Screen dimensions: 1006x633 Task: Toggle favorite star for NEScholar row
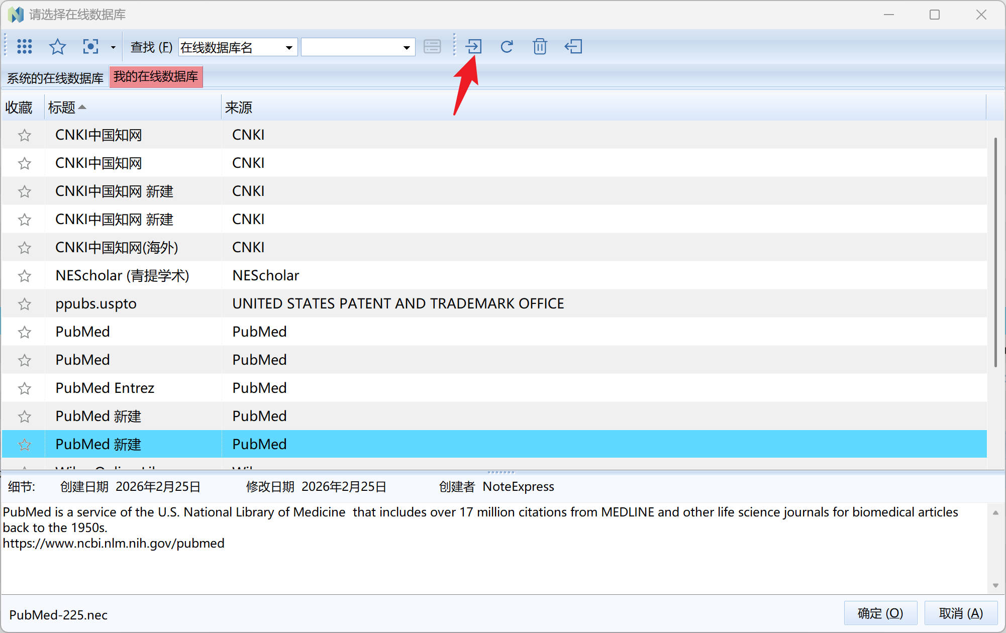[24, 276]
